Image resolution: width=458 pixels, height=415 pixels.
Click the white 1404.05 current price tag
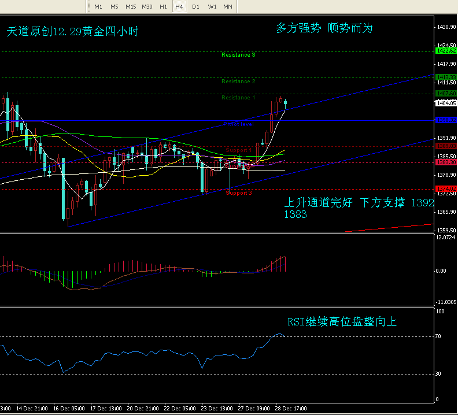446,103
